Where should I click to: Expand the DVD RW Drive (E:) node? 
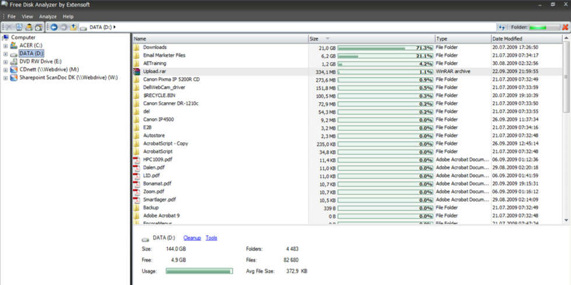click(5, 62)
